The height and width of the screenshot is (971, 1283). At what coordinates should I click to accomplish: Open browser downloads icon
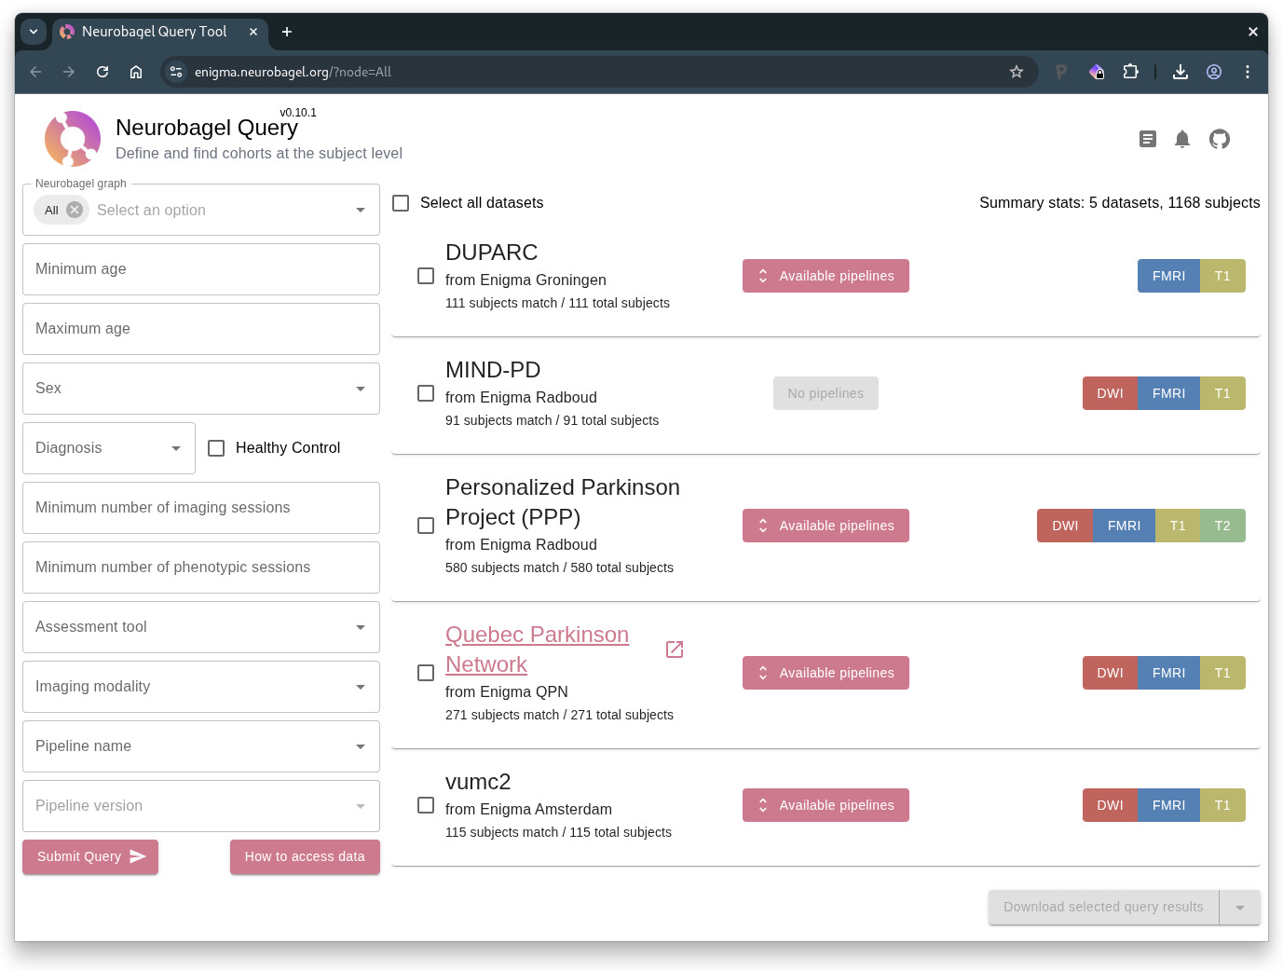(x=1181, y=72)
